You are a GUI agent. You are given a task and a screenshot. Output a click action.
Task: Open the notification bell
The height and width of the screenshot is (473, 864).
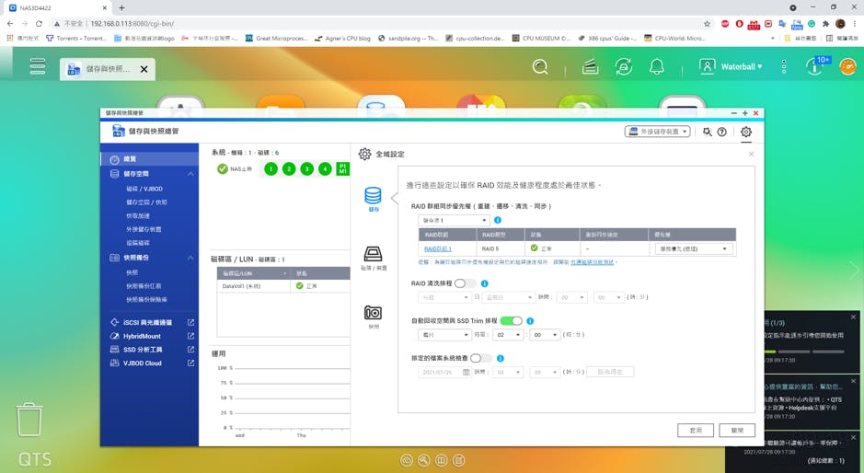pos(657,67)
